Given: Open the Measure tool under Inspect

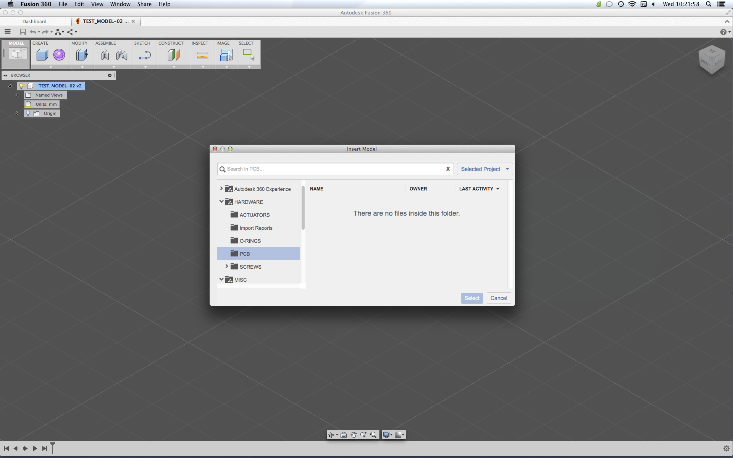Looking at the screenshot, I should point(202,55).
